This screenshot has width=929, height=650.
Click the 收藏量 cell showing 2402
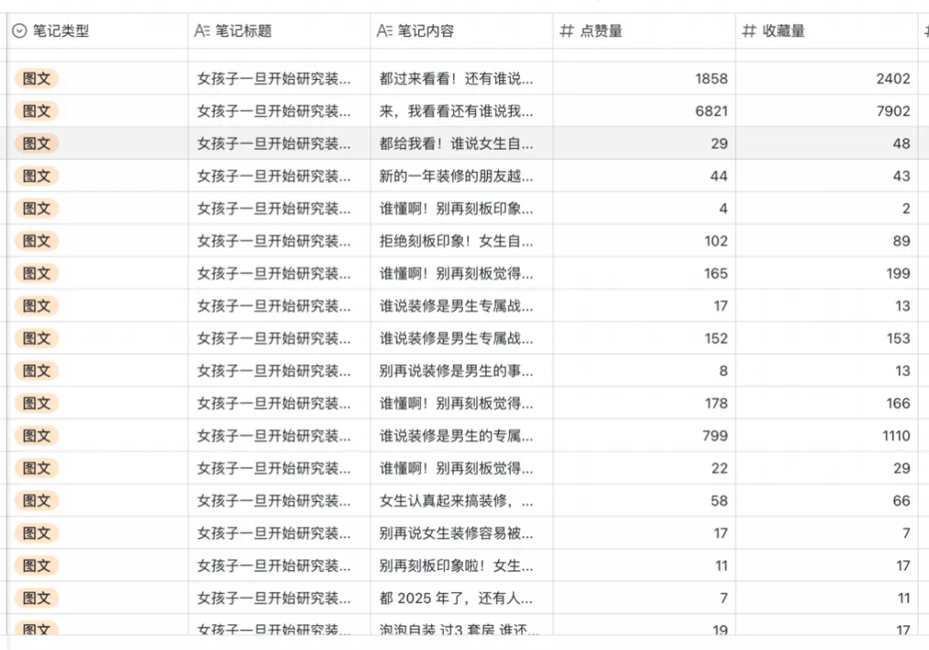pyautogui.click(x=826, y=78)
